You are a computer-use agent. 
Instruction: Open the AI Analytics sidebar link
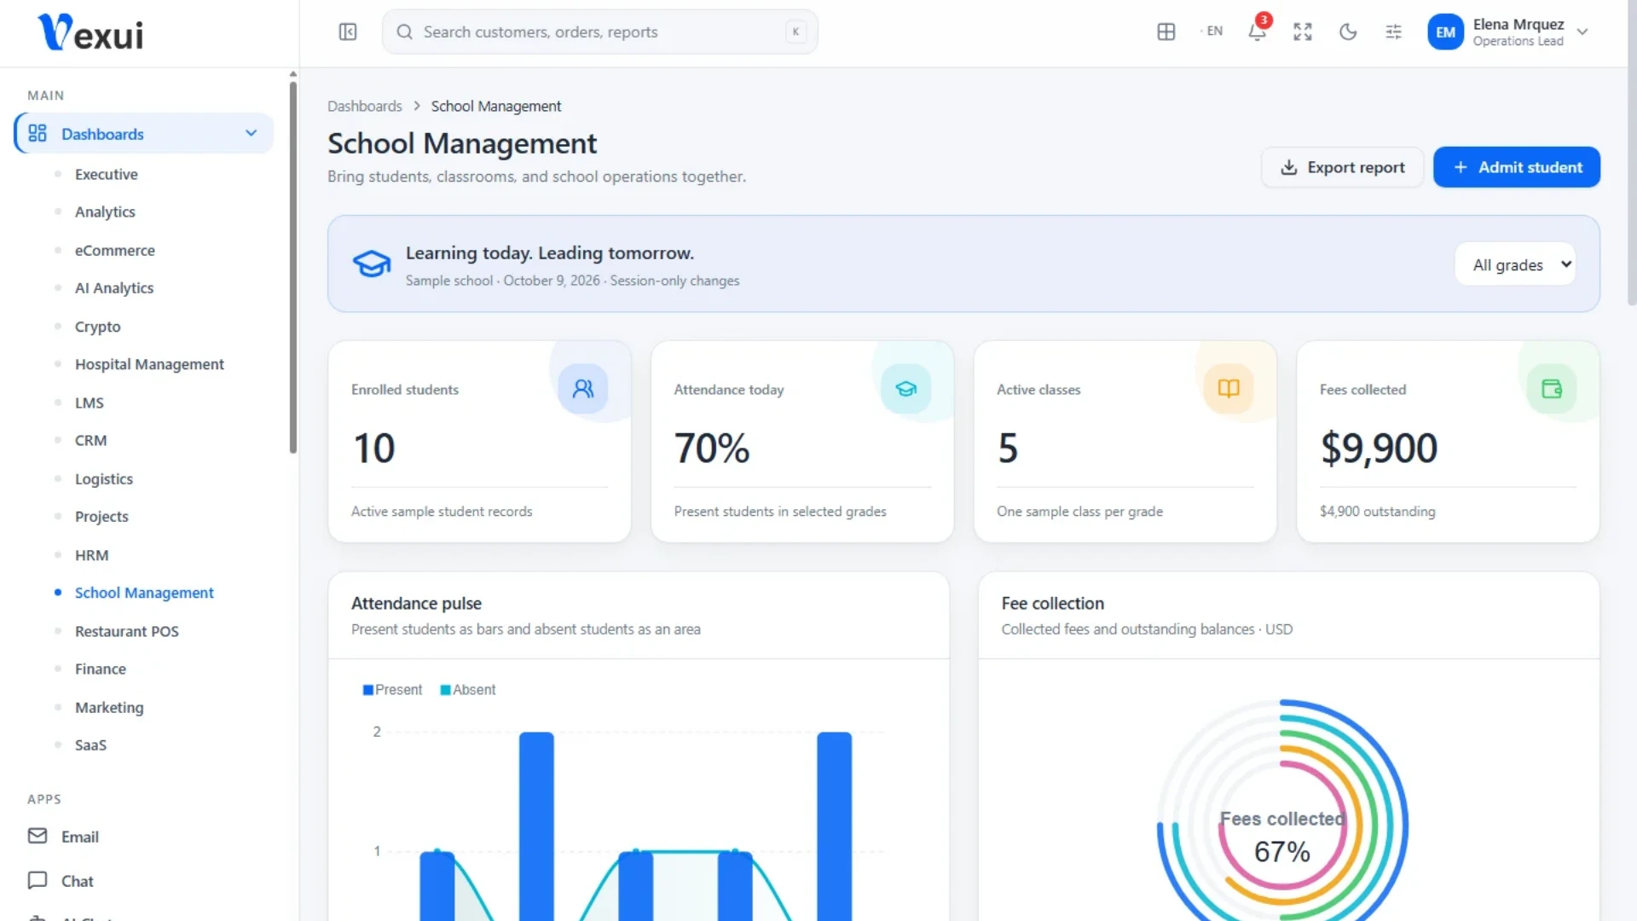114,288
